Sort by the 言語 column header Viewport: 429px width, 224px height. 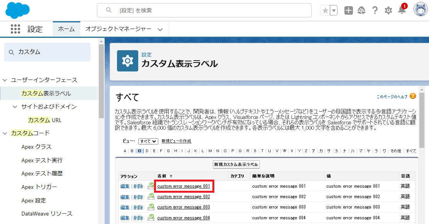(405, 176)
